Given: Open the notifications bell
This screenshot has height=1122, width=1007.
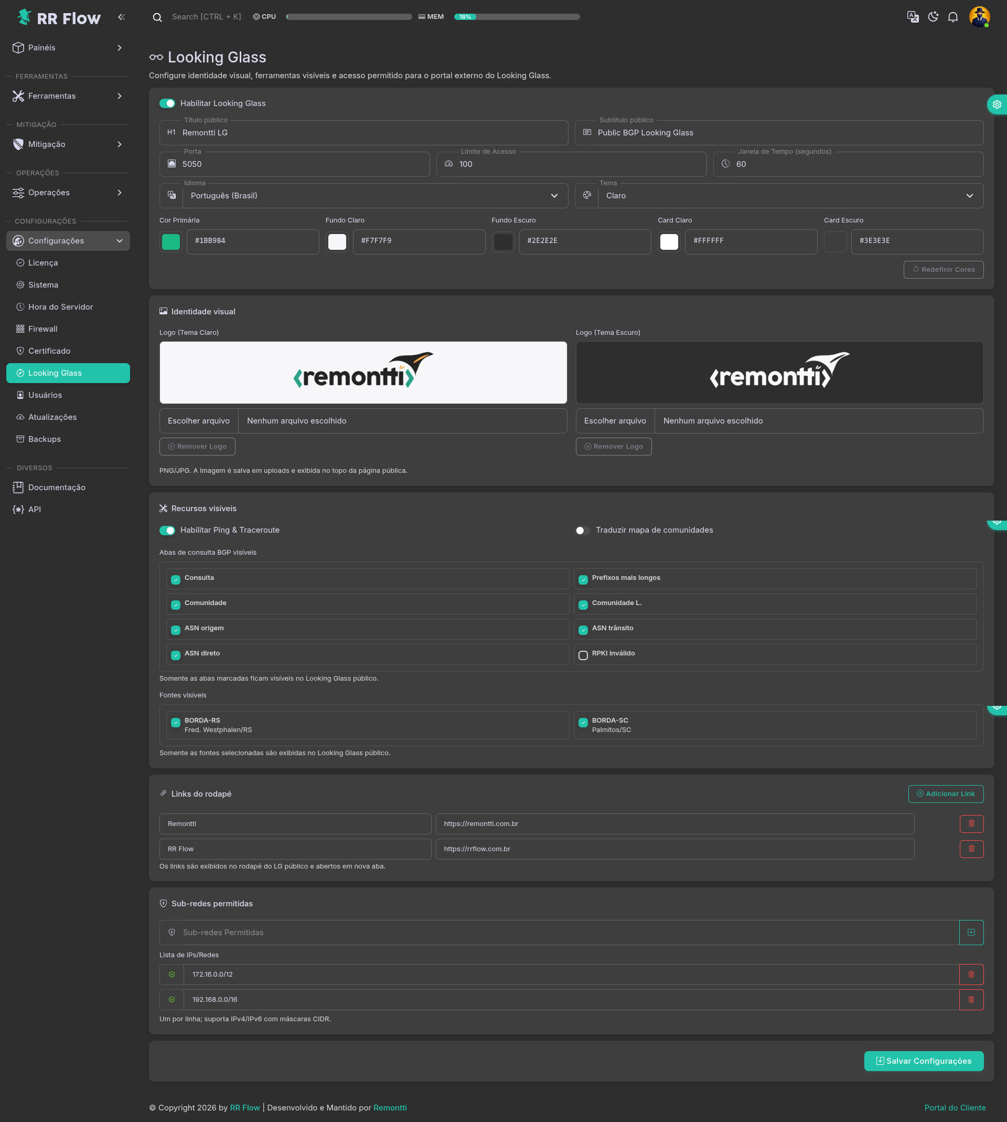Looking at the screenshot, I should coord(953,17).
